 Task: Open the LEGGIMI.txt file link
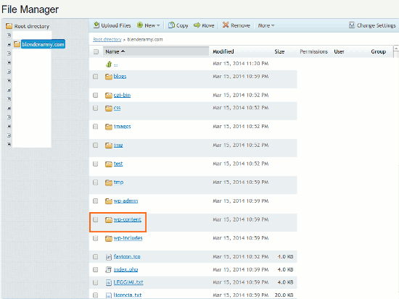128,282
